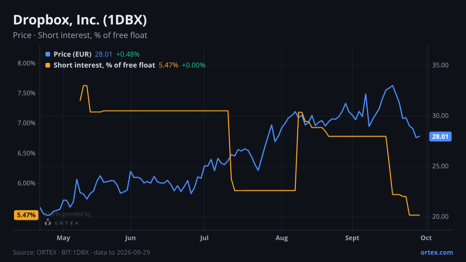
Task: Click the 8.00% left axis label
Action: pos(26,63)
